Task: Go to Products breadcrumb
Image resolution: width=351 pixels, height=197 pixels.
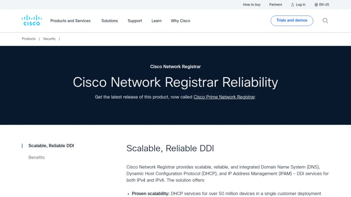Action: (x=29, y=39)
